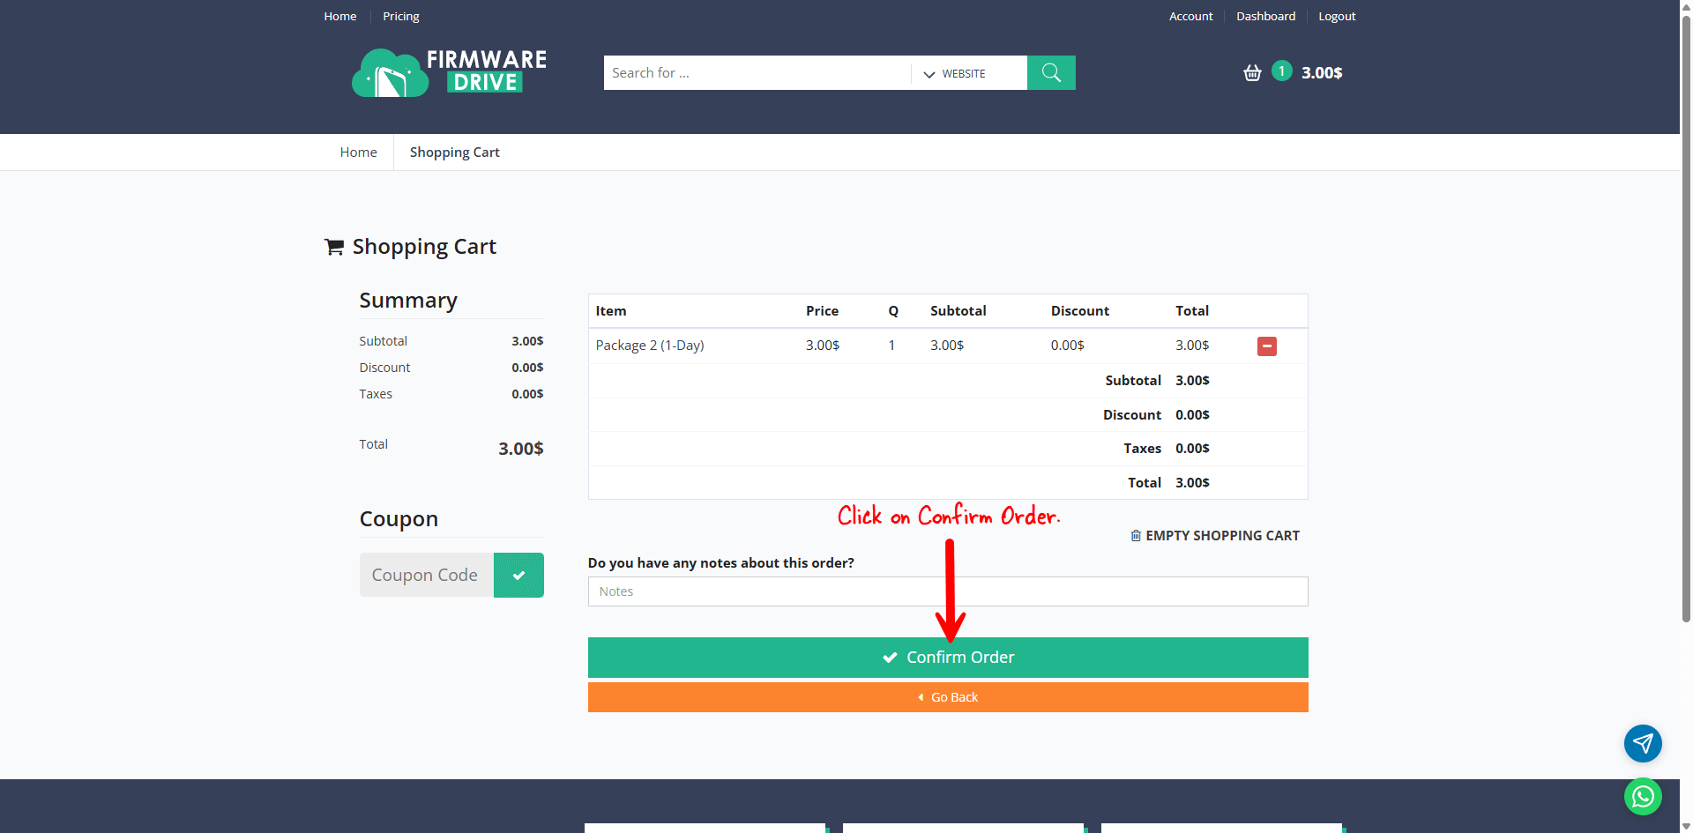This screenshot has height=833, width=1693.
Task: Click the Logout link
Action: point(1337,16)
